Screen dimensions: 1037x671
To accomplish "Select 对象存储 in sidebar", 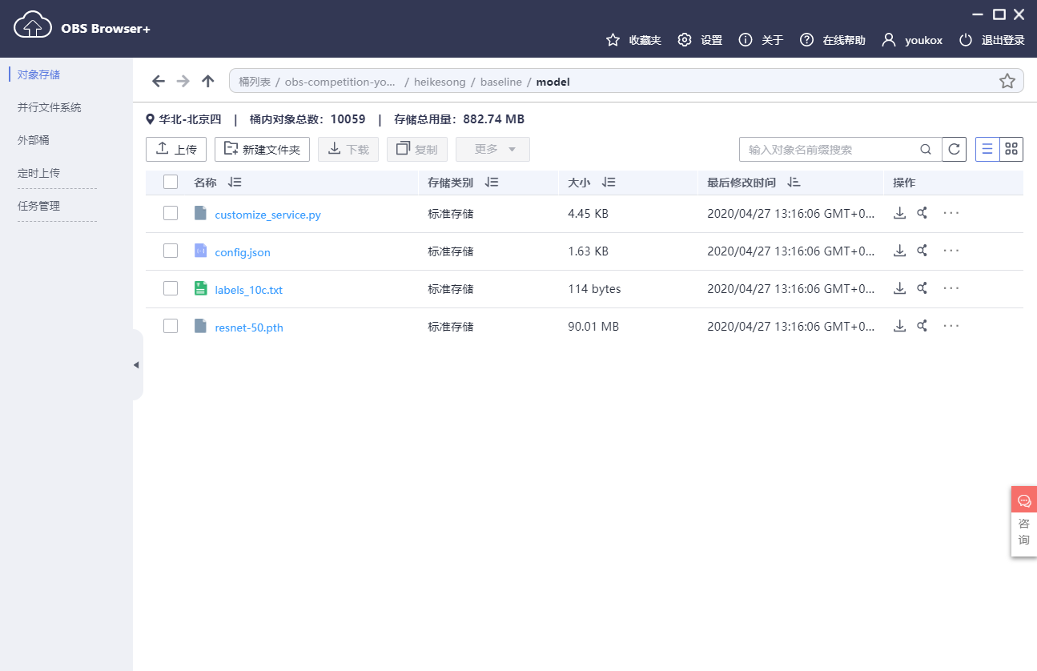I will click(x=38, y=74).
